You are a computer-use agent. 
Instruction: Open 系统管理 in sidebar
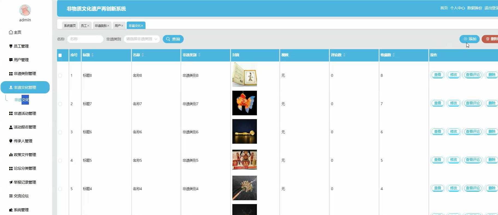[x=19, y=210]
